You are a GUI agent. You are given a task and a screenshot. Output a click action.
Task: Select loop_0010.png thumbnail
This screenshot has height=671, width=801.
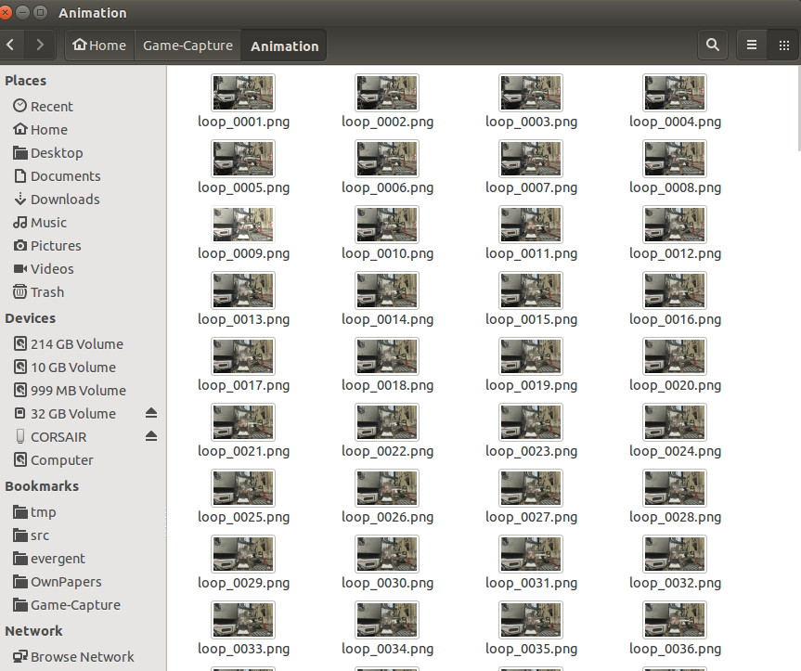tap(387, 225)
